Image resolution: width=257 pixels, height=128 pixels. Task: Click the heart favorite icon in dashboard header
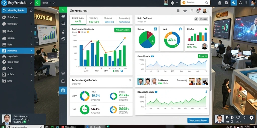185,11
